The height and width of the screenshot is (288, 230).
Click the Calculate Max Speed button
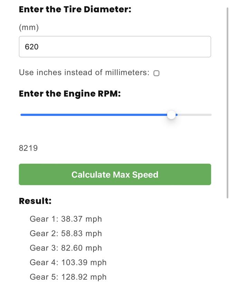pyautogui.click(x=115, y=174)
